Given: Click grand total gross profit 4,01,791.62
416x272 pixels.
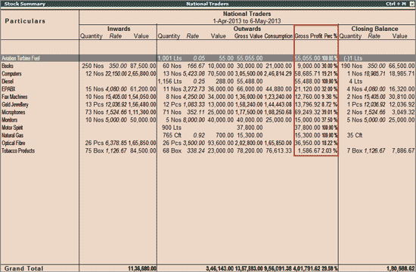Looking at the screenshot, I should [x=306, y=268].
